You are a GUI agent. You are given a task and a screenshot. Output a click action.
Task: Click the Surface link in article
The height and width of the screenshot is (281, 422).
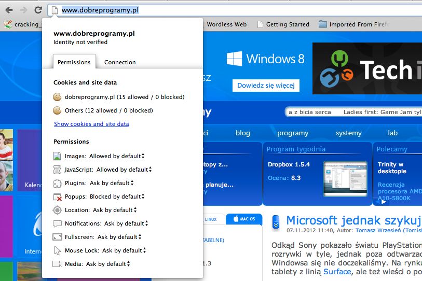[337, 272]
